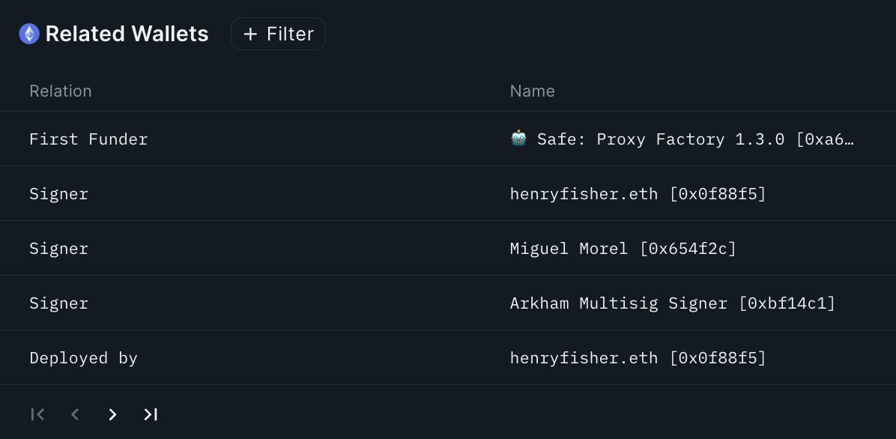
Task: Go to the previous page
Action: coord(75,414)
